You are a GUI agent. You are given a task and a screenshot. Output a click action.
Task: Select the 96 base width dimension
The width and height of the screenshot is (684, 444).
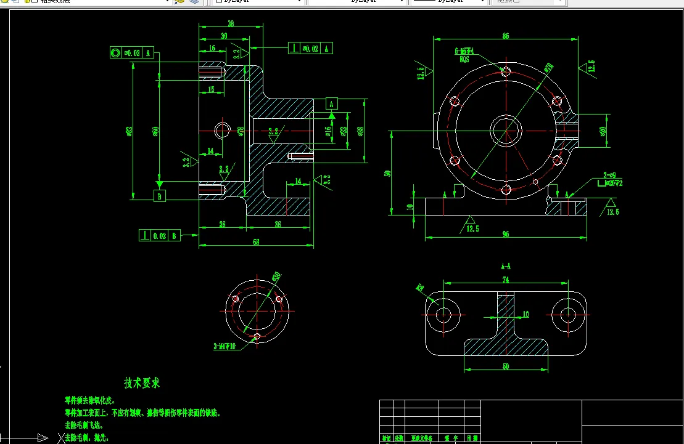[x=506, y=234]
